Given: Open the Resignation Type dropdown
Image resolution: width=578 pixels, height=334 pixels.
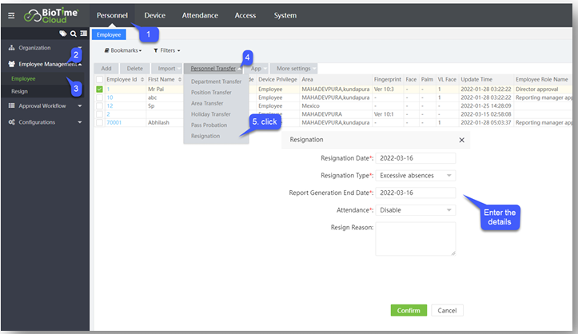Looking at the screenshot, I should tap(415, 175).
